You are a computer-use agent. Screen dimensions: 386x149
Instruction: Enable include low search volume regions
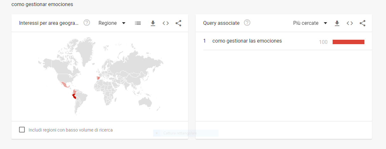pos(22,130)
